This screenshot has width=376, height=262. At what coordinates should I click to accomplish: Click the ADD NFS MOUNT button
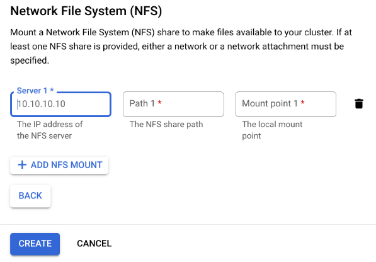[59, 166]
